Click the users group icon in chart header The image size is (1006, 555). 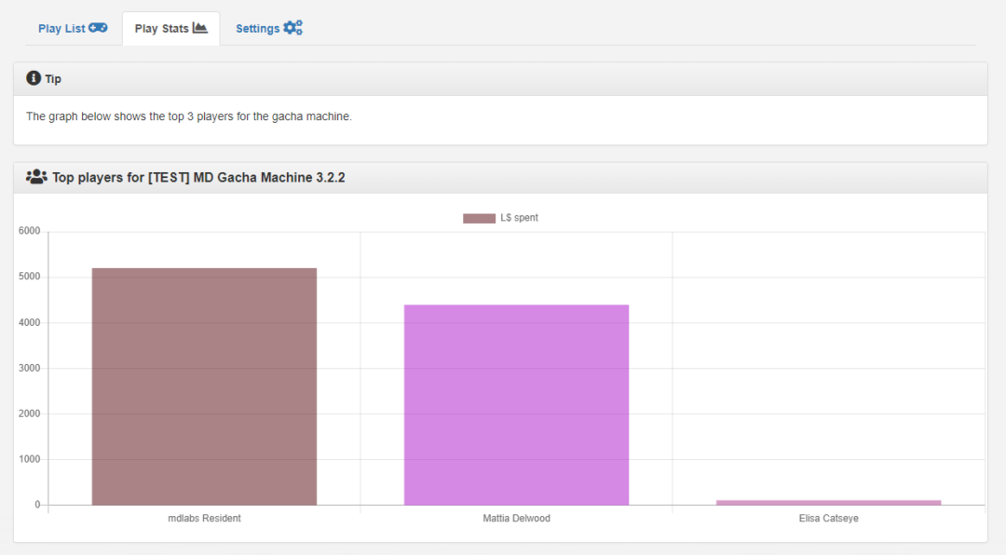[x=36, y=177]
